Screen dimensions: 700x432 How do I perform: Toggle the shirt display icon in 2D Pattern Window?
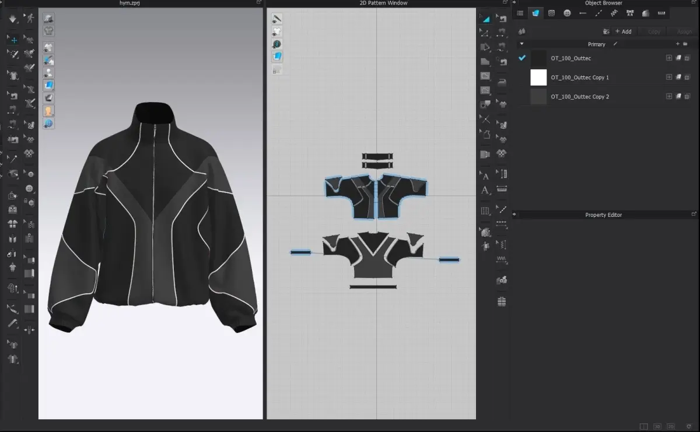(277, 31)
